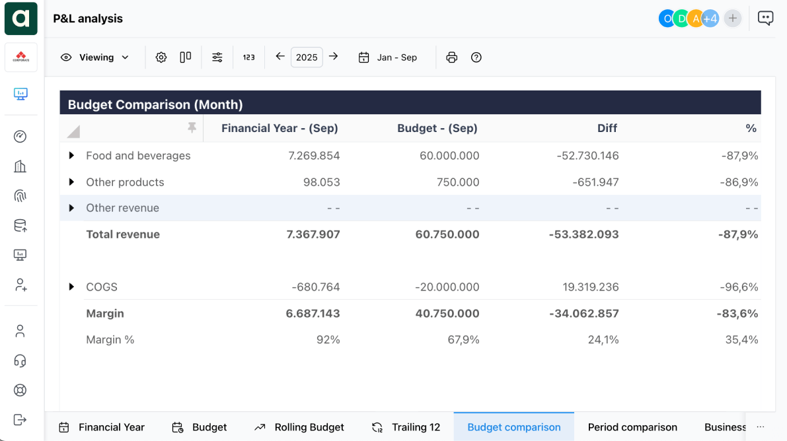Open the help question mark icon
Image resolution: width=787 pixels, height=441 pixels.
[476, 57]
